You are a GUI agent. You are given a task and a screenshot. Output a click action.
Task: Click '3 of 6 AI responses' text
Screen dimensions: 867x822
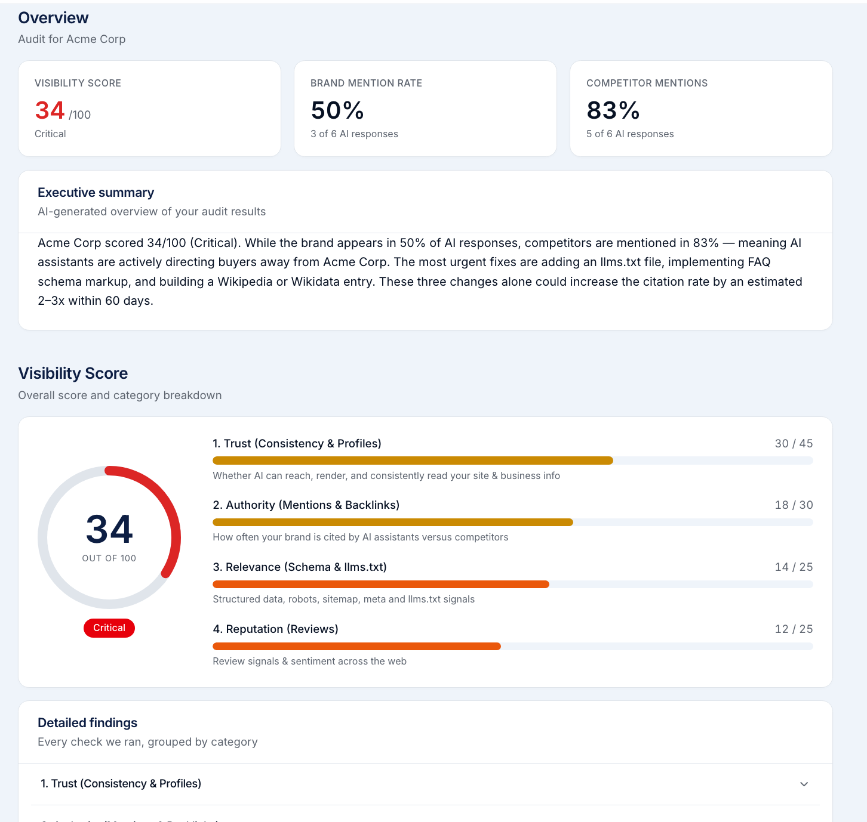coord(354,134)
